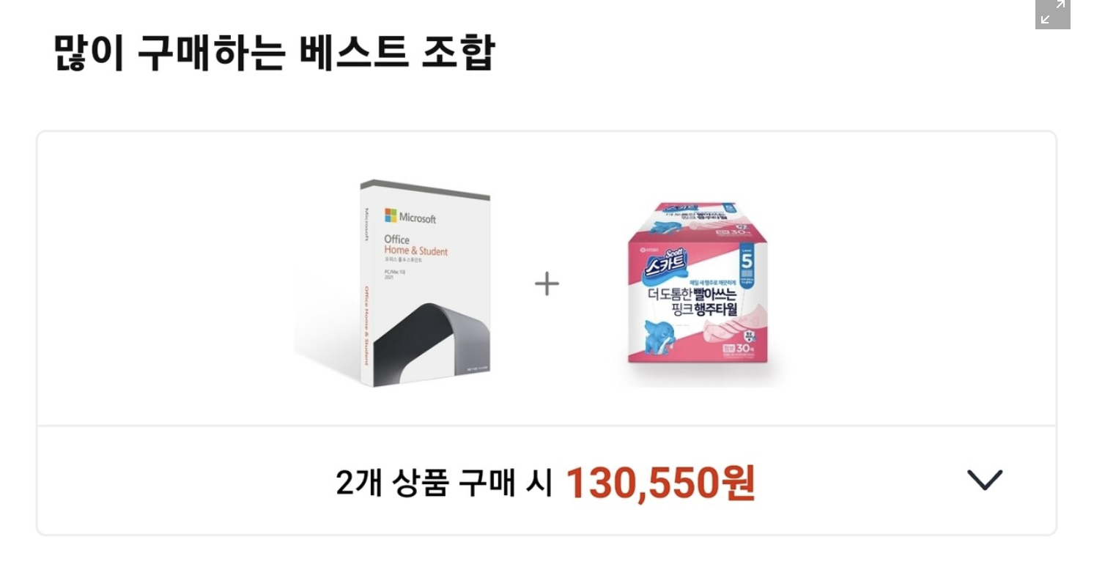Expand the bundle details chevron
This screenshot has height=586, width=1105.
pos(984,481)
